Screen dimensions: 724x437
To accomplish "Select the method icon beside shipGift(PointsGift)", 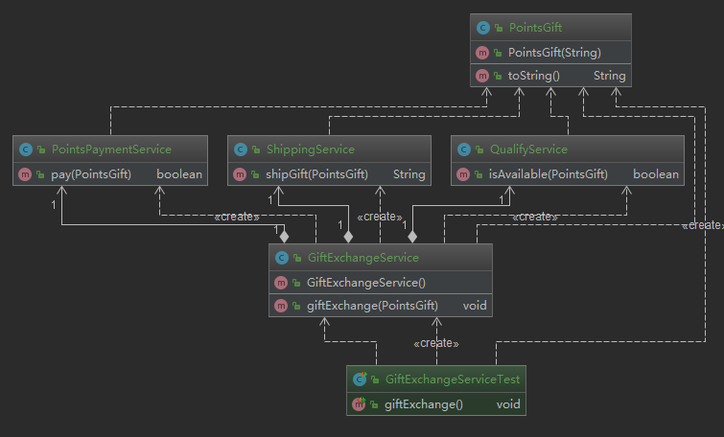I will (240, 174).
